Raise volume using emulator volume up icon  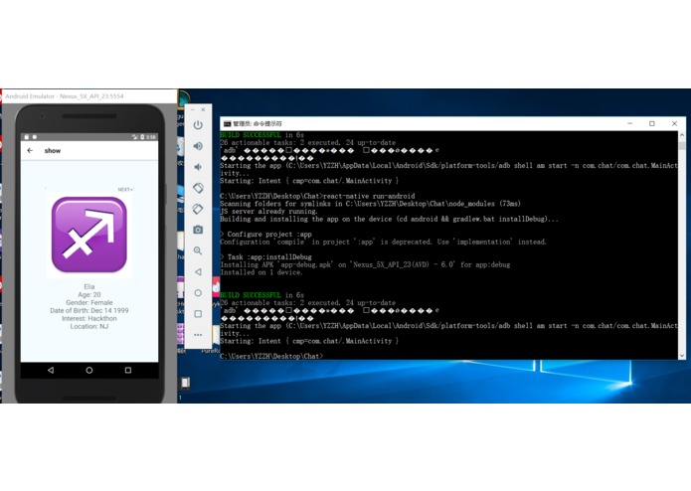[198, 146]
